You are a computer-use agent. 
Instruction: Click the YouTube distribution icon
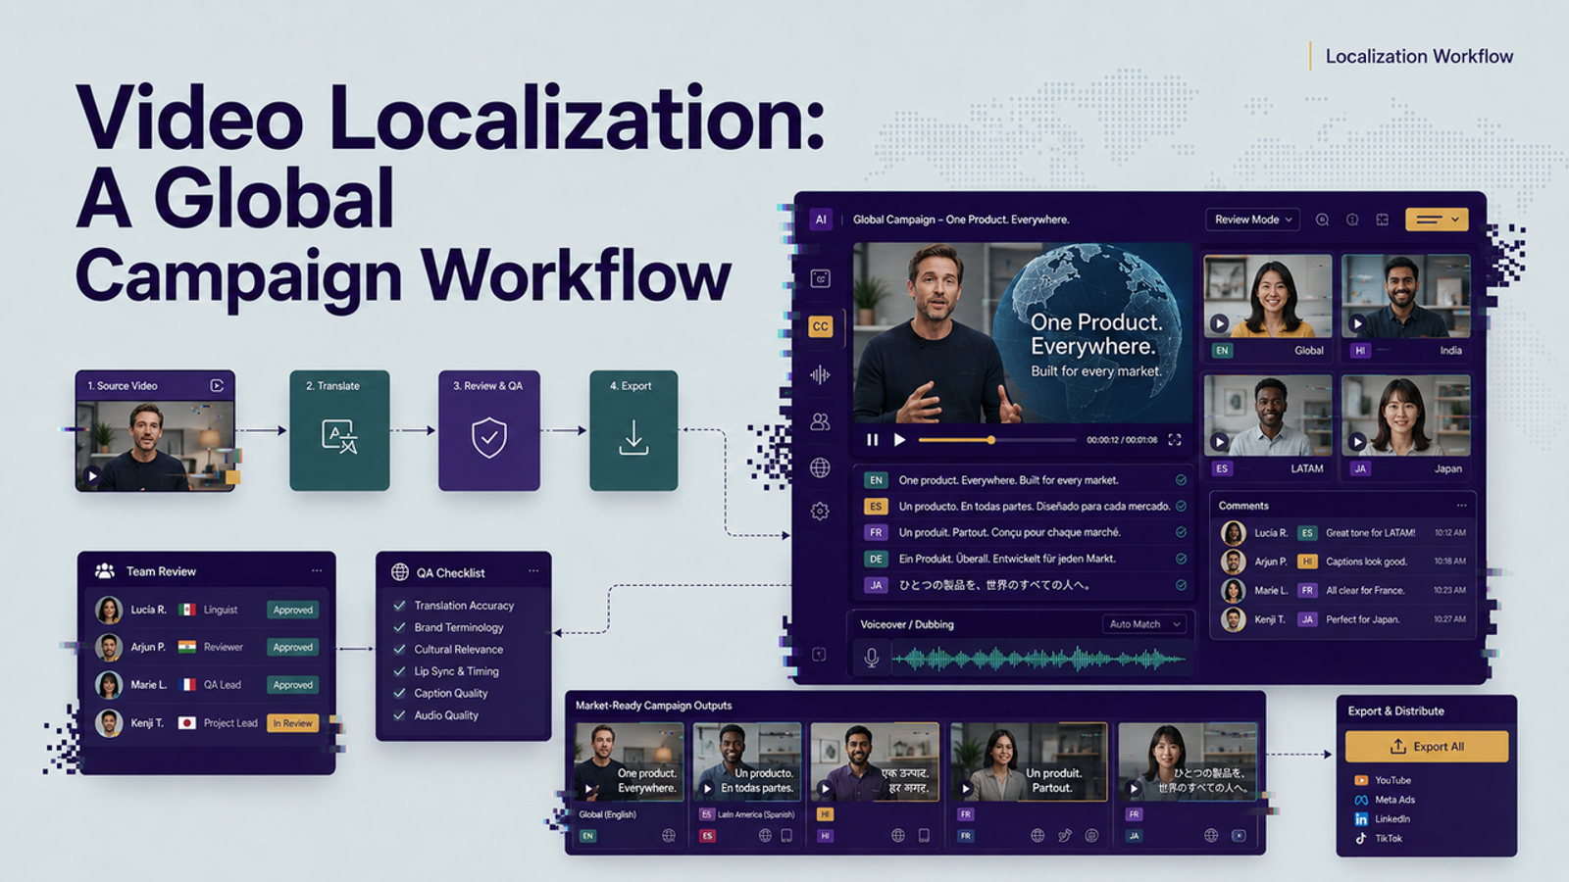click(x=1361, y=780)
